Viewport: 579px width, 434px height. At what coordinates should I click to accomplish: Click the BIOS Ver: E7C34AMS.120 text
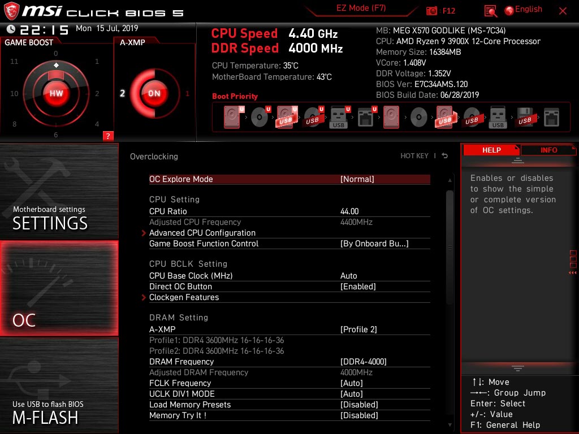422,84
